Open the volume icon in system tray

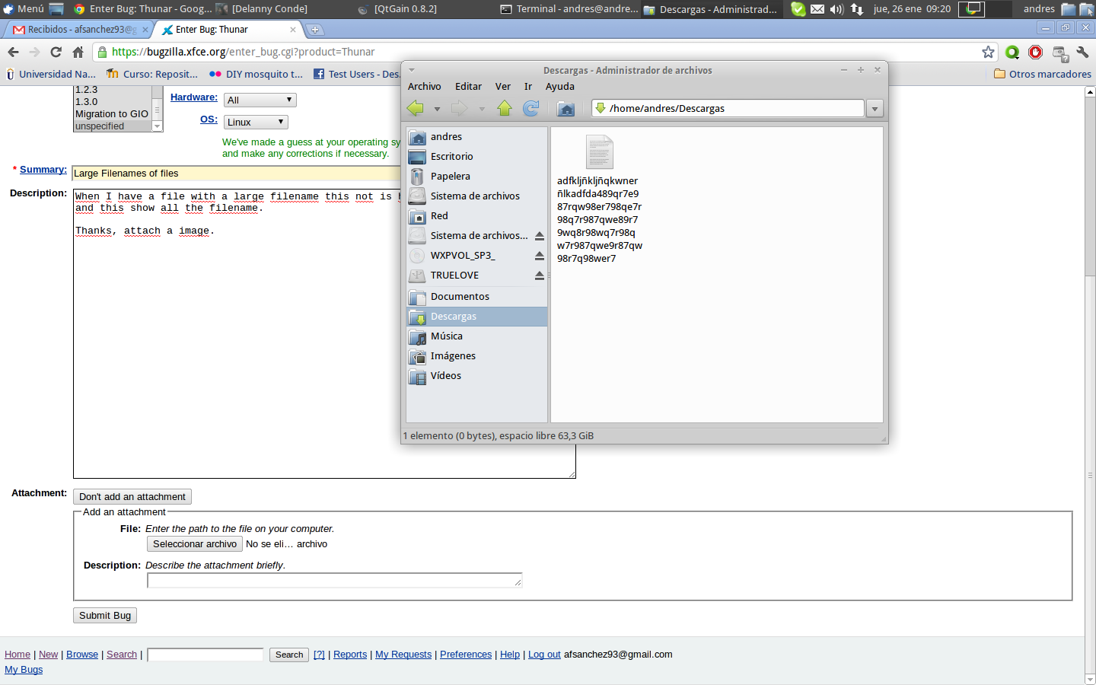tap(836, 9)
